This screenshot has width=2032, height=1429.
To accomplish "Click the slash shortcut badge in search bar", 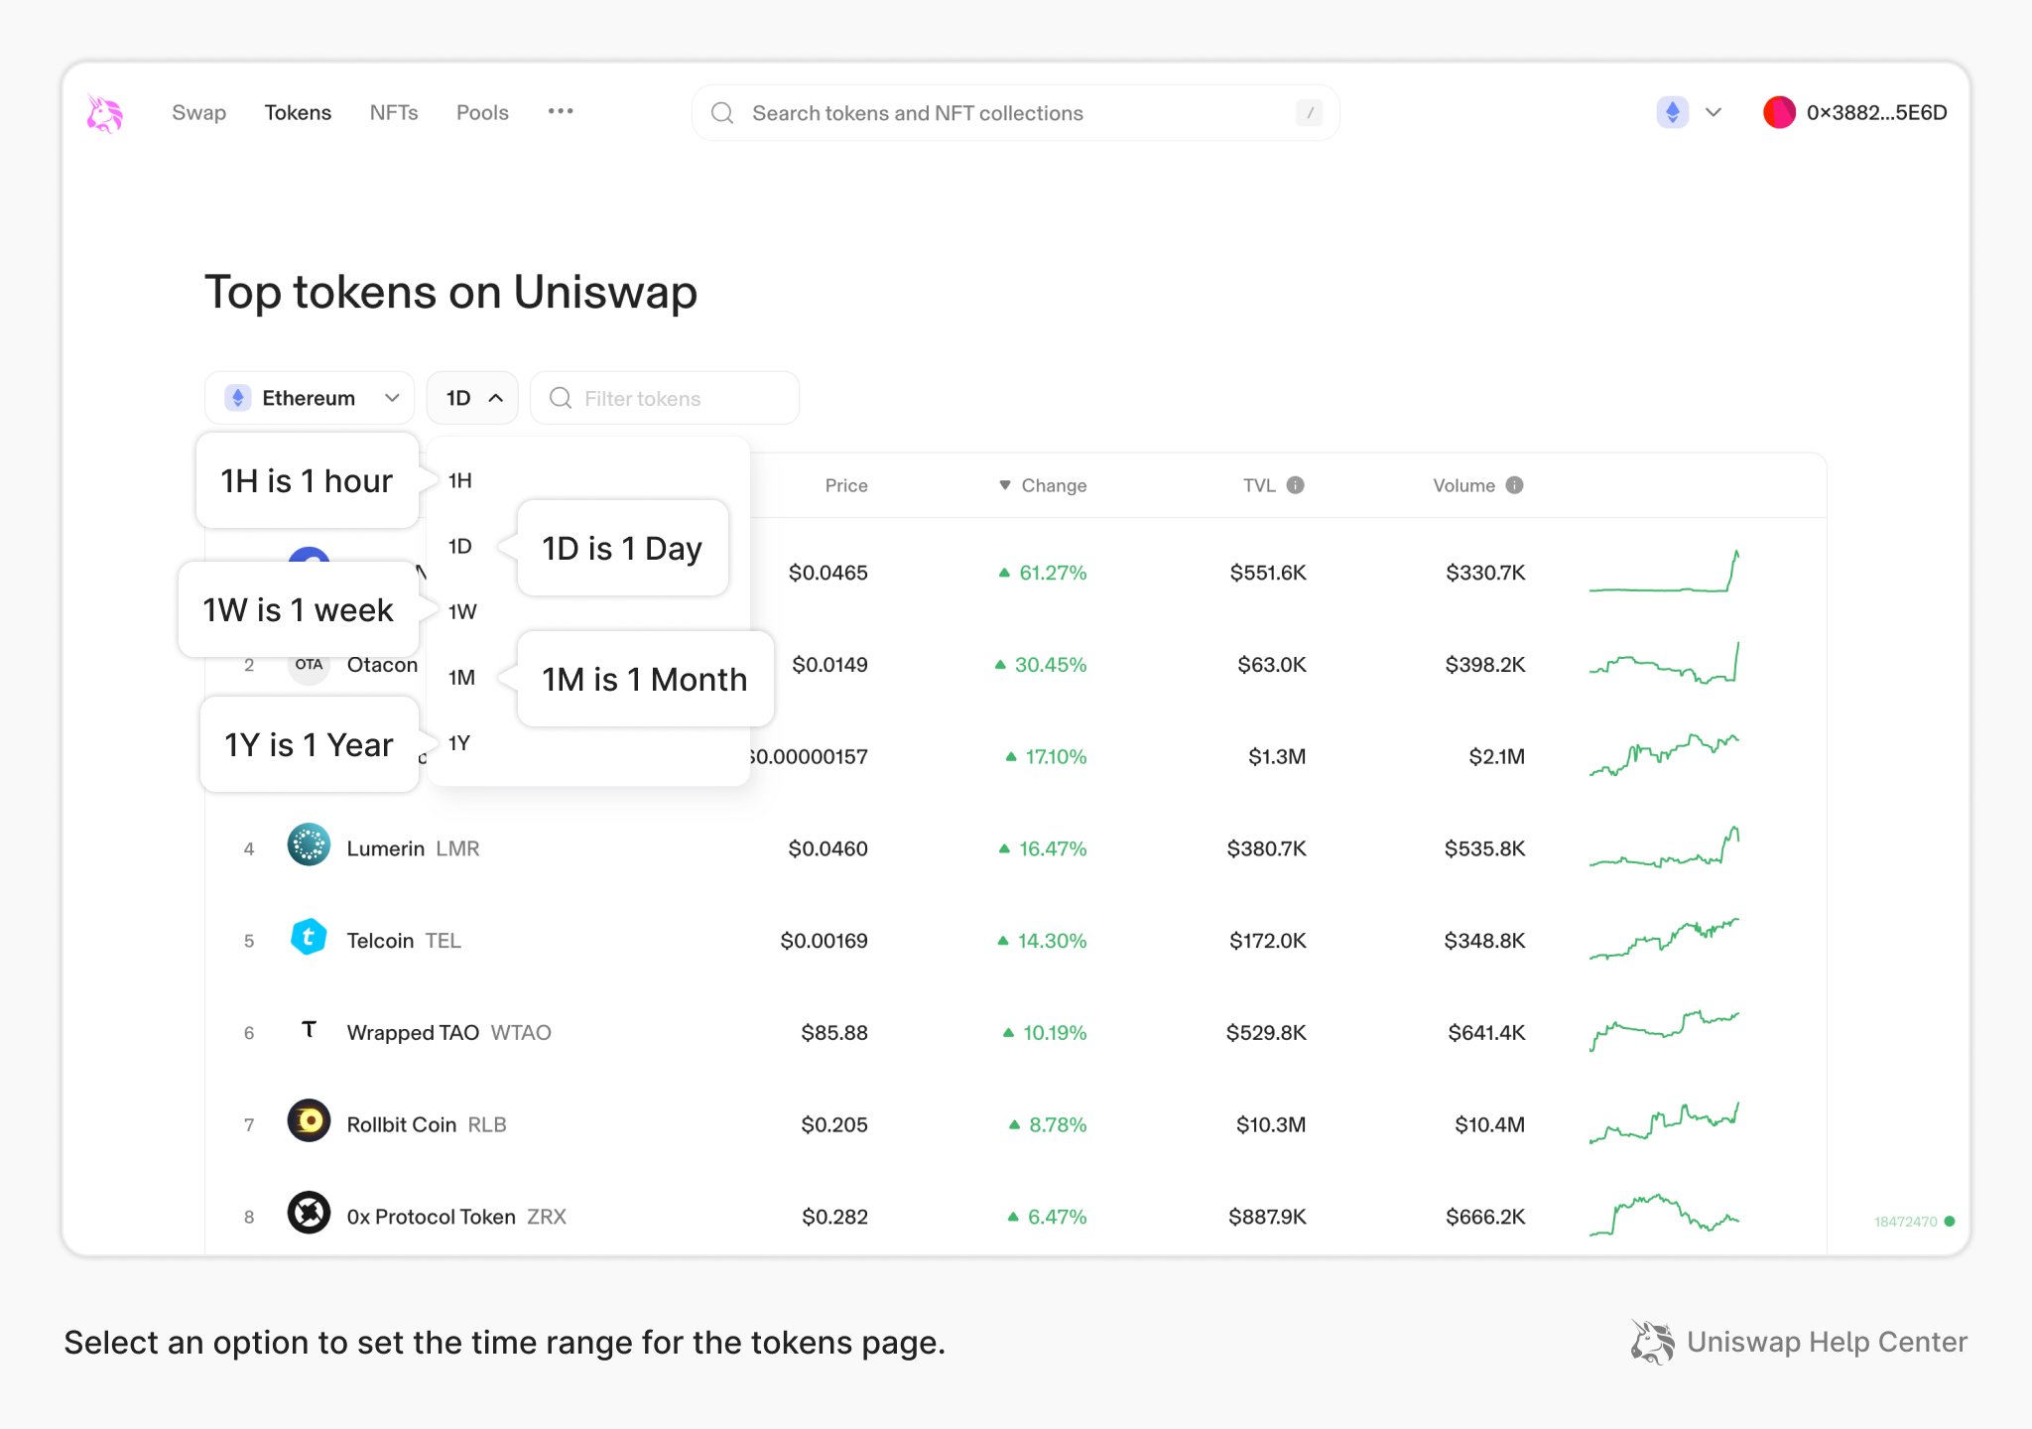I will 1310,113.
